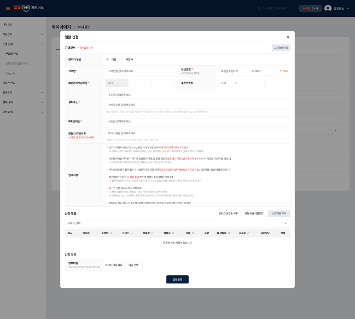
Task: Go to 대시보드 in the sidebar
Action: click(x=7, y=25)
